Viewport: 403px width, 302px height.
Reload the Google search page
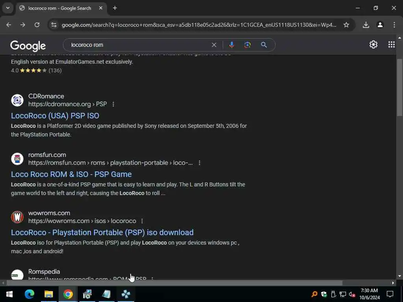point(37,25)
